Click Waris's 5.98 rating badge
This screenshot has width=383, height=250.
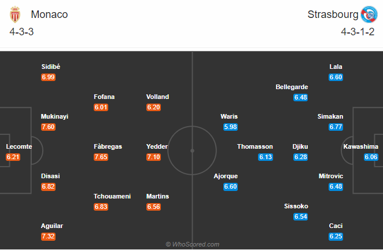pos(230,127)
